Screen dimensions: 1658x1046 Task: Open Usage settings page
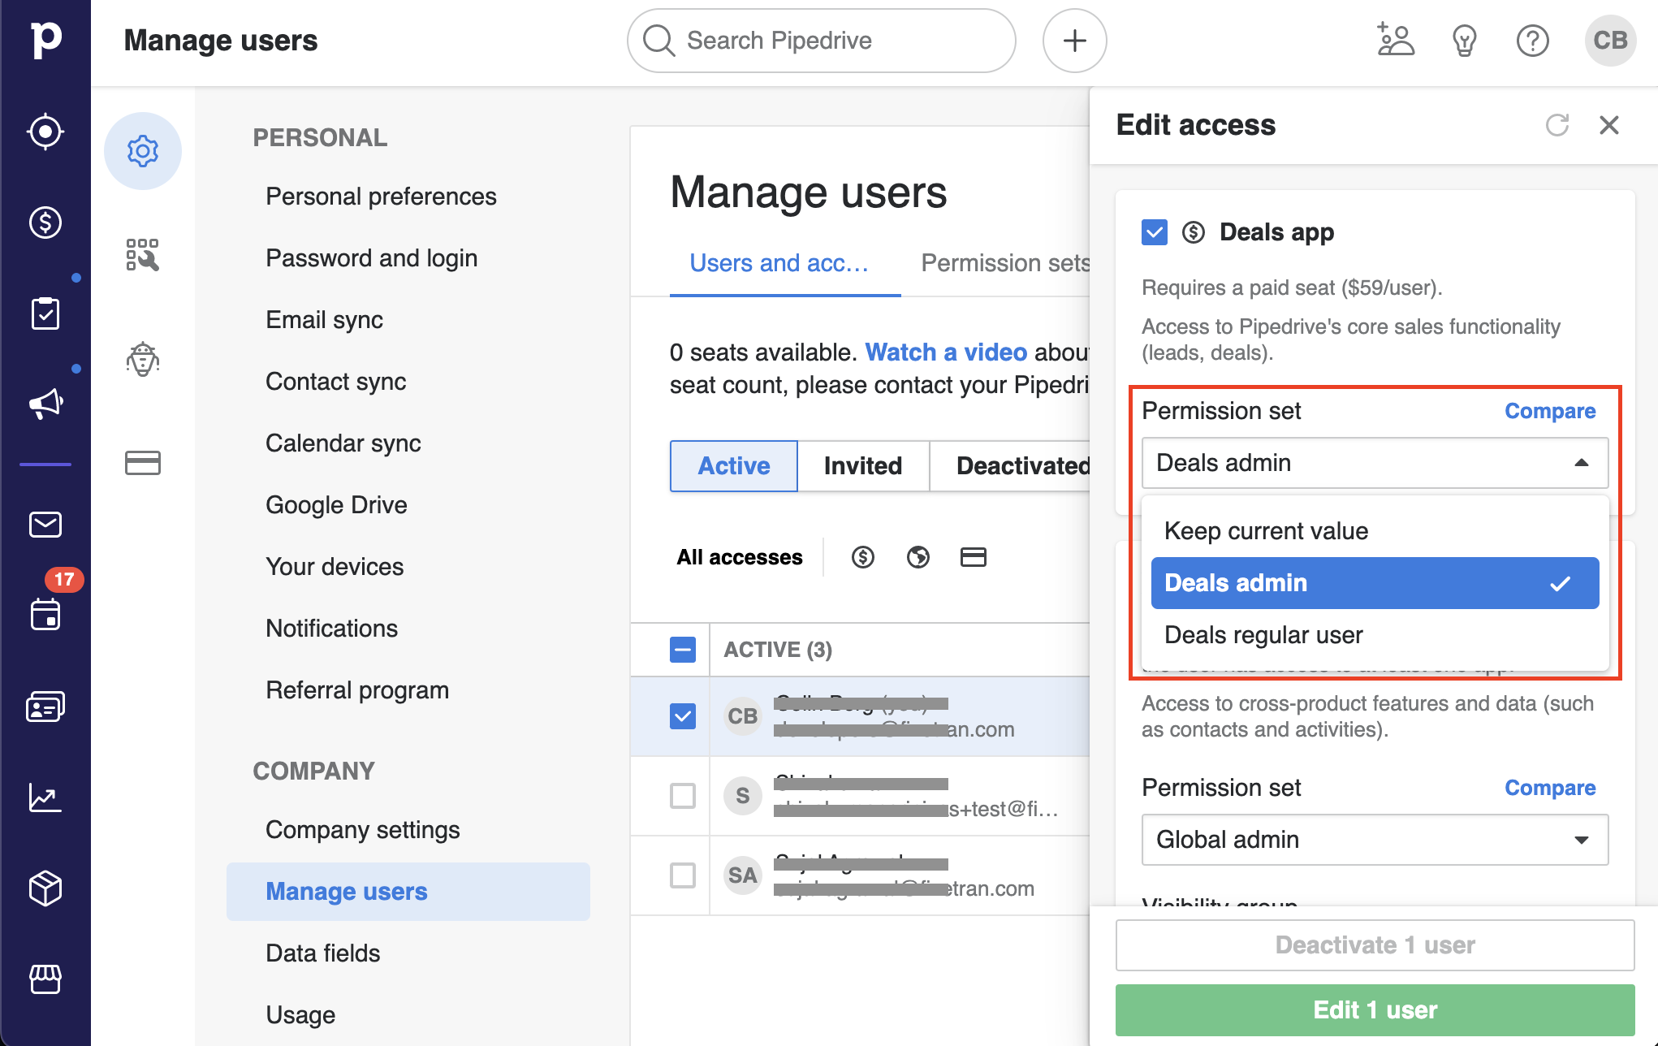[300, 1015]
